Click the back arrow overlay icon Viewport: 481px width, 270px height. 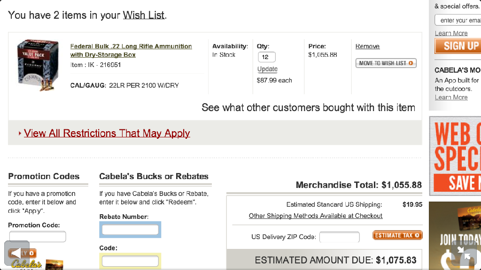pos(17,253)
